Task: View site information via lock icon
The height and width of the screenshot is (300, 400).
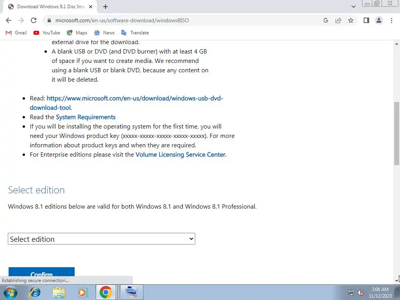Action: [x=49, y=20]
